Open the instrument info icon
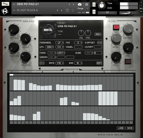The height and width of the screenshot is (138, 143). coord(86,5)
